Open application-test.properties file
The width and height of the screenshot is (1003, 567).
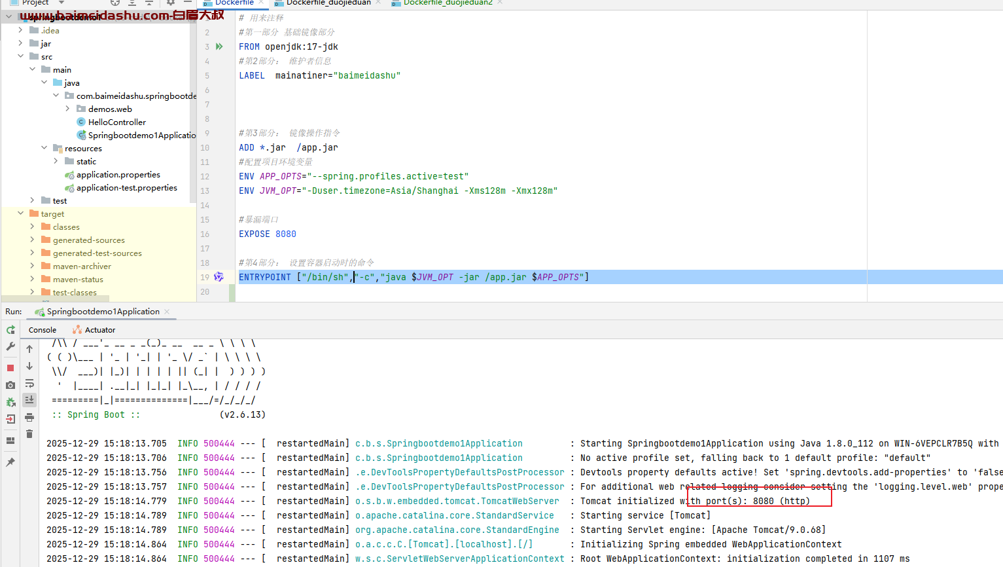click(x=126, y=187)
